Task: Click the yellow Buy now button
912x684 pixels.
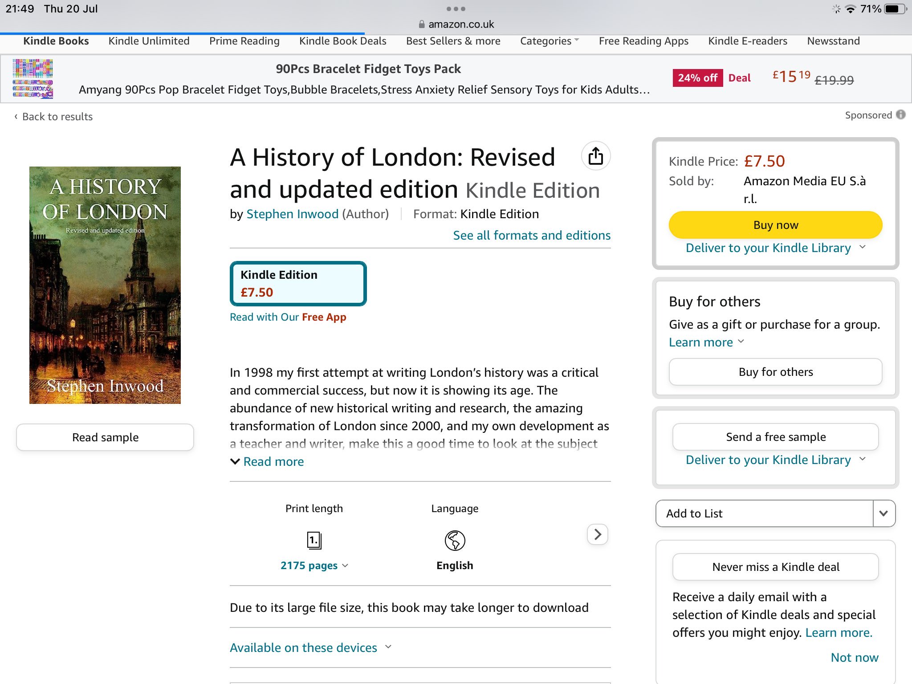Action: (775, 225)
